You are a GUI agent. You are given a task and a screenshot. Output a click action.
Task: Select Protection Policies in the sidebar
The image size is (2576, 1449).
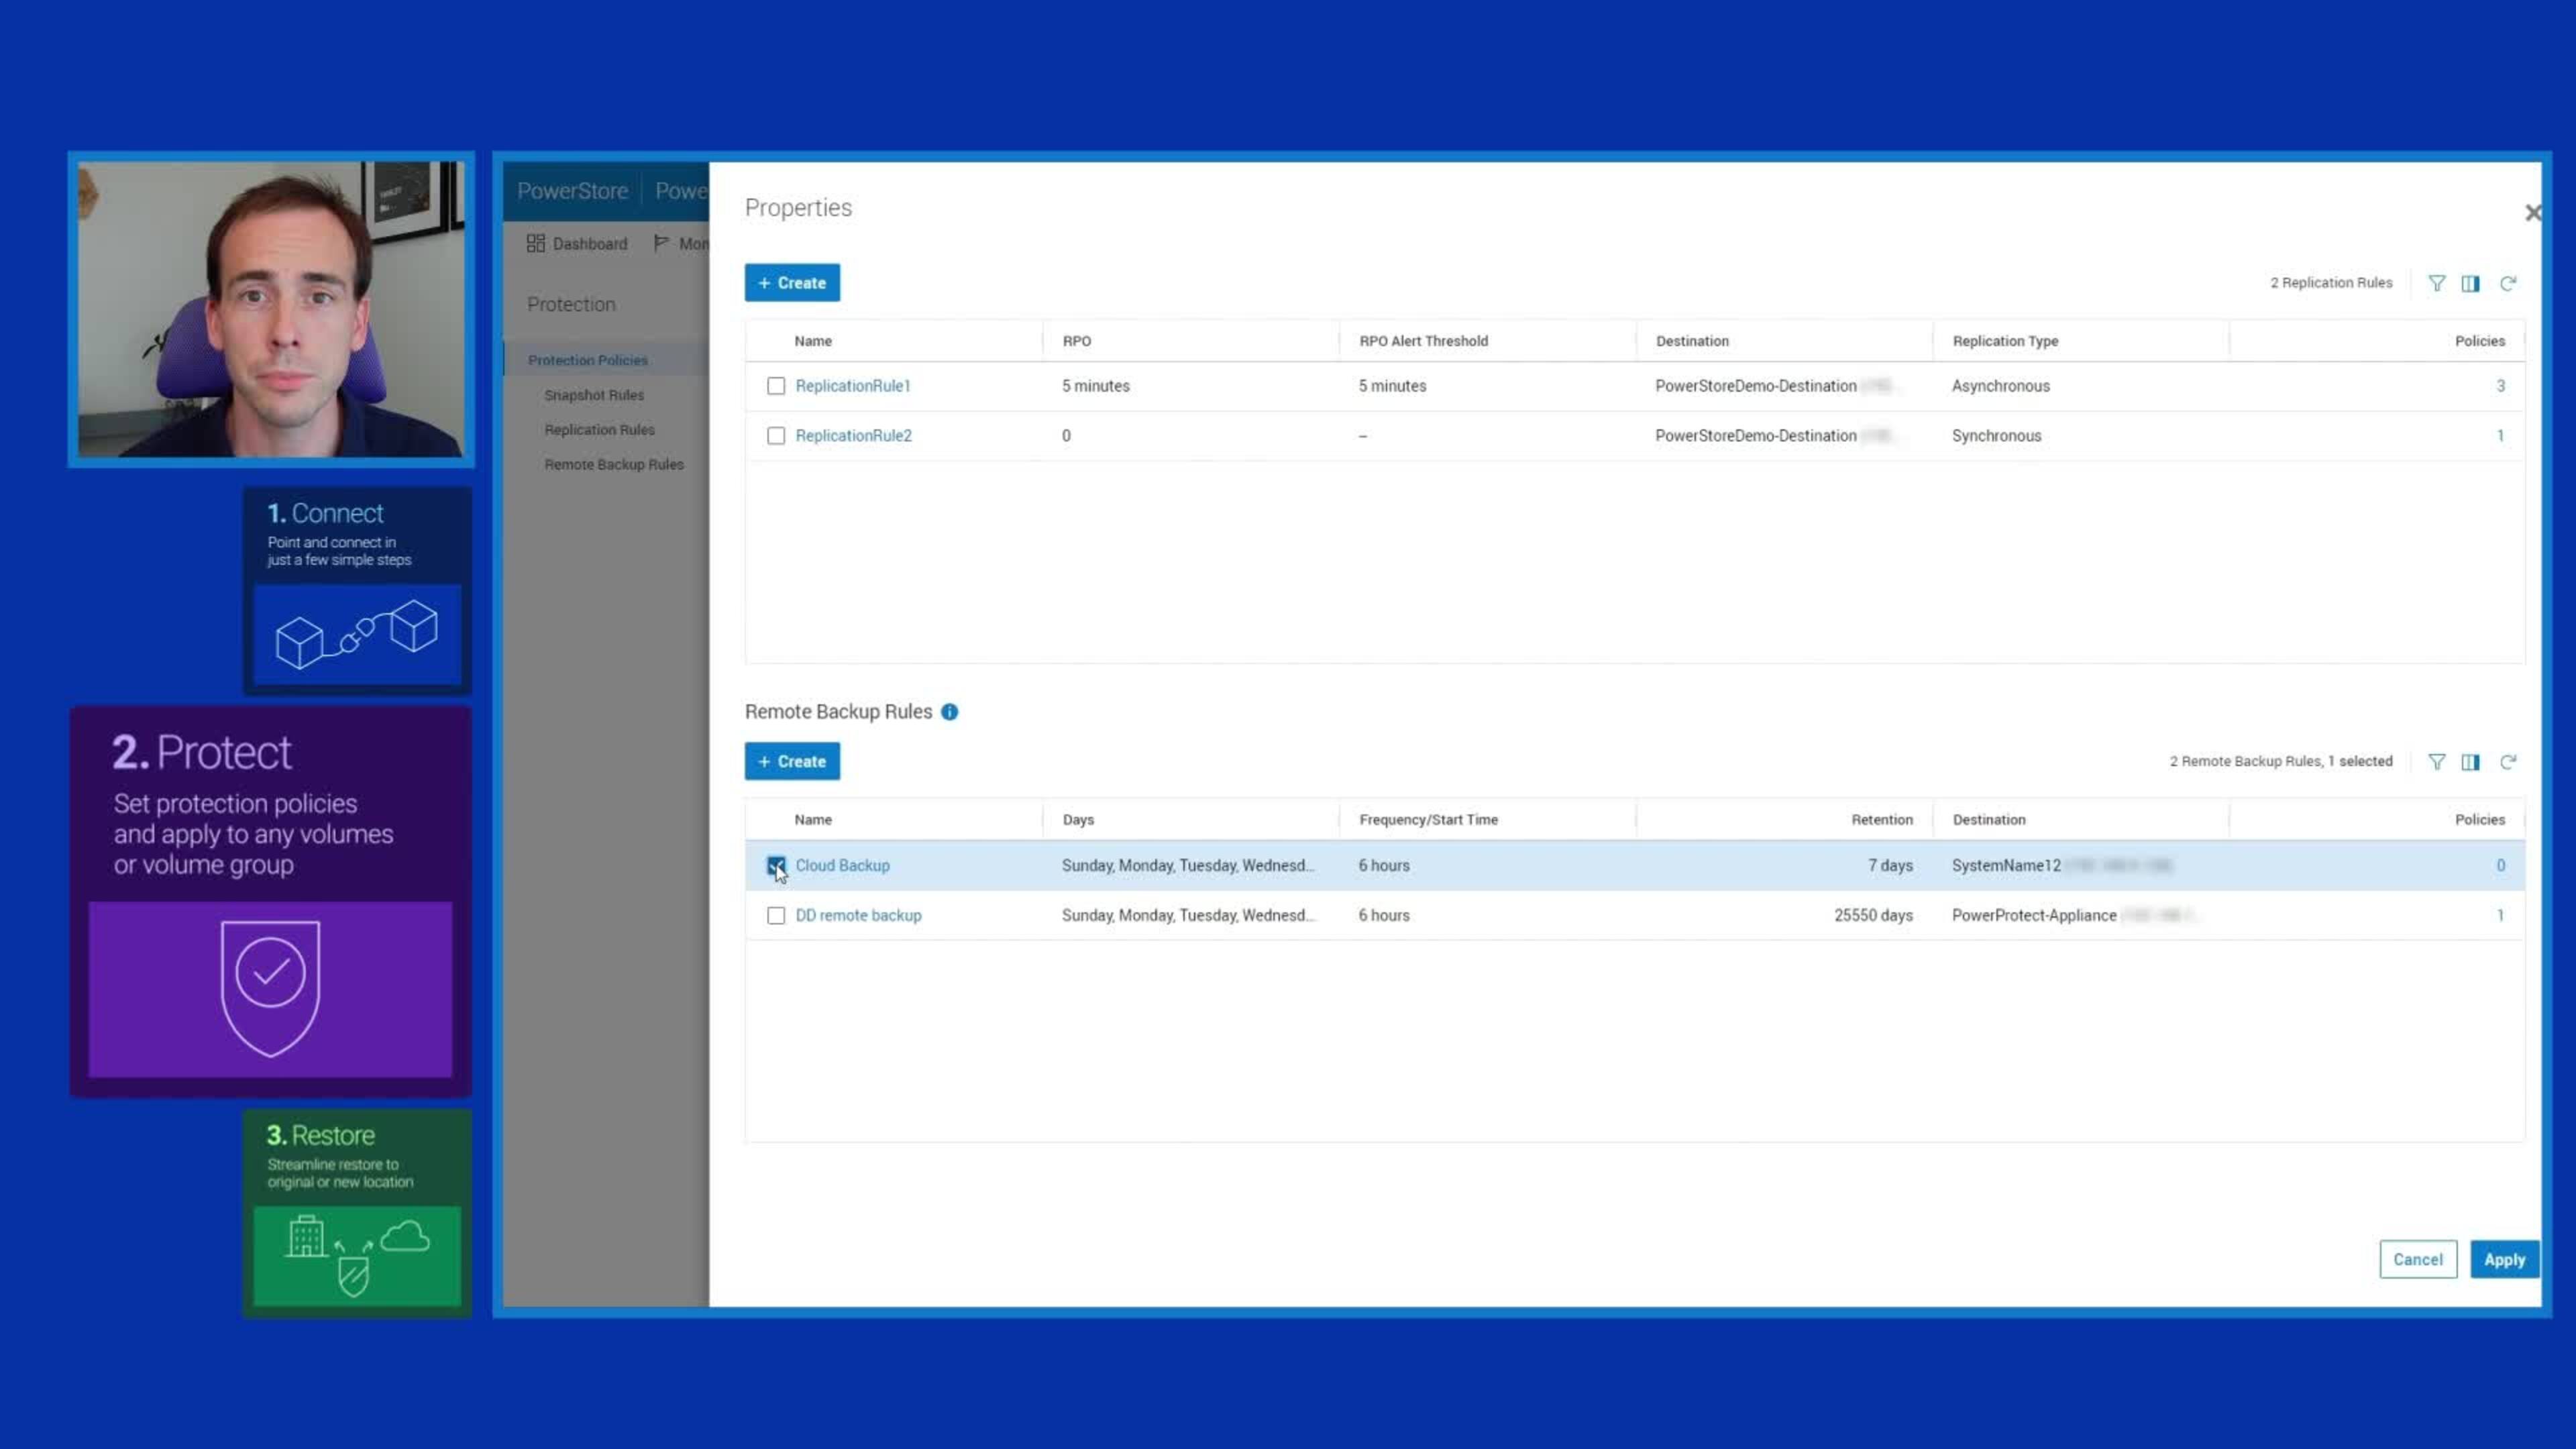(x=588, y=360)
